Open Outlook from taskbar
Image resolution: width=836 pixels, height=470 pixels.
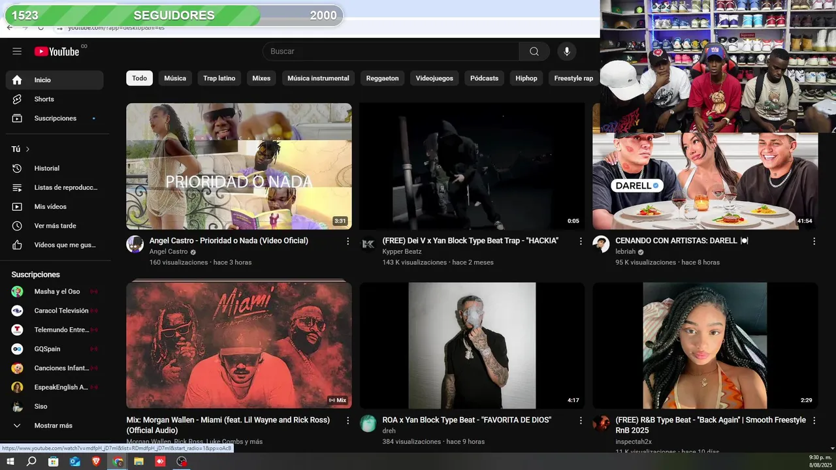pos(75,462)
